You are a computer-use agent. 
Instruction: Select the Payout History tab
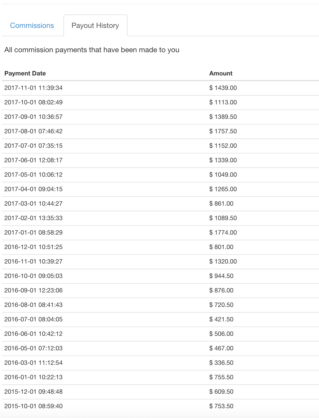95,25
